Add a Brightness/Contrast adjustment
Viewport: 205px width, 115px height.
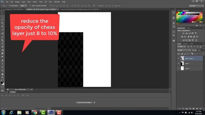(x=183, y=33)
